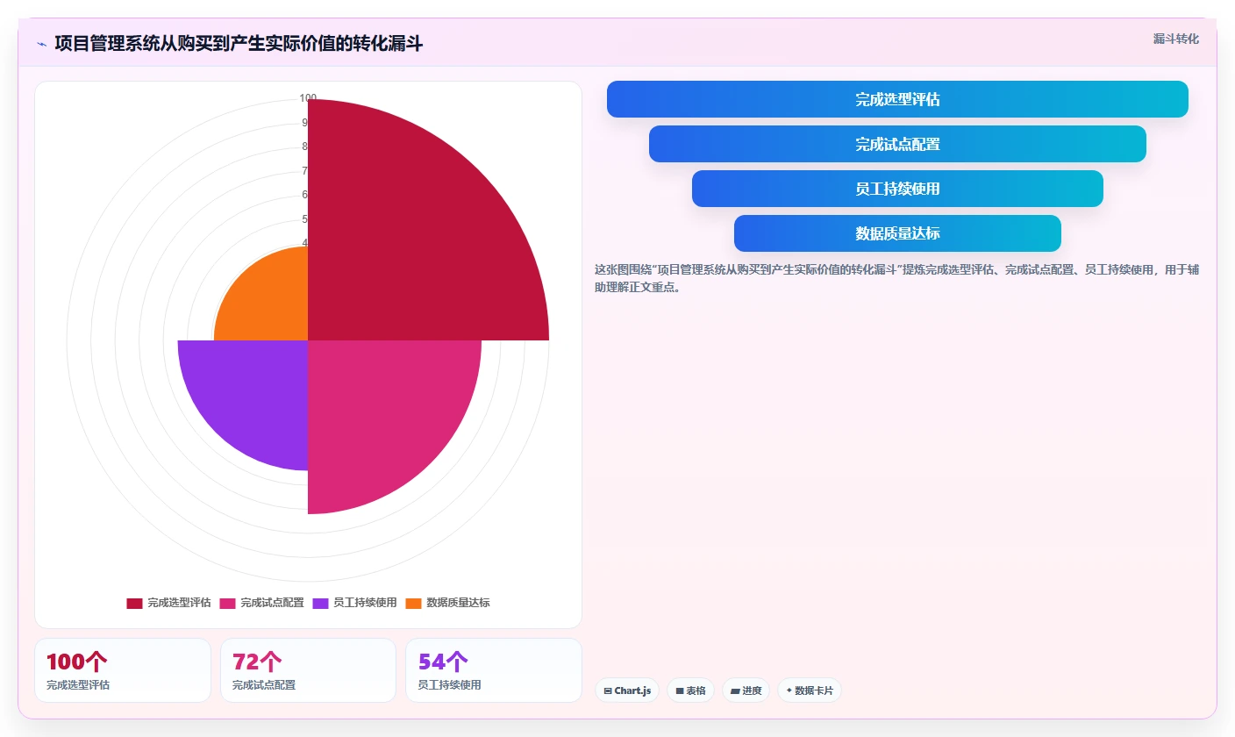The height and width of the screenshot is (737, 1235).
Task: Click the Chart.js tag chip
Action: coord(627,690)
